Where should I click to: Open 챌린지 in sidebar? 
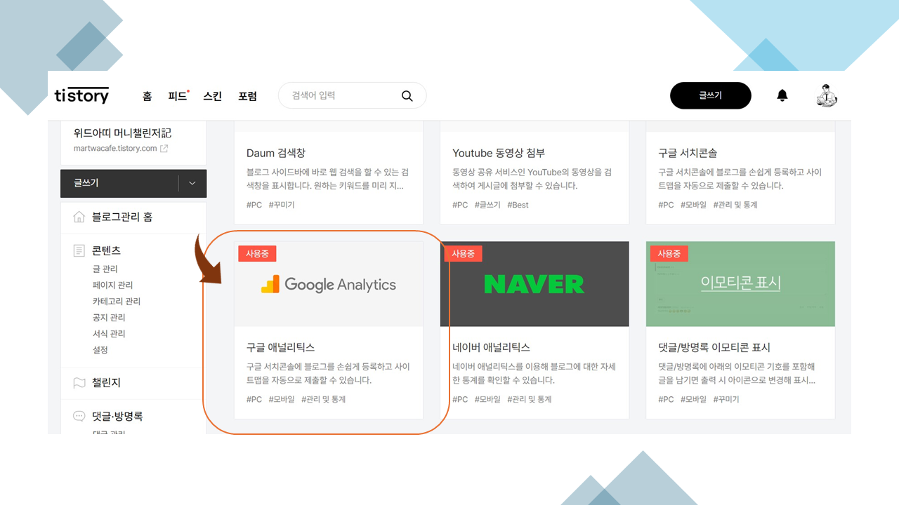point(106,383)
